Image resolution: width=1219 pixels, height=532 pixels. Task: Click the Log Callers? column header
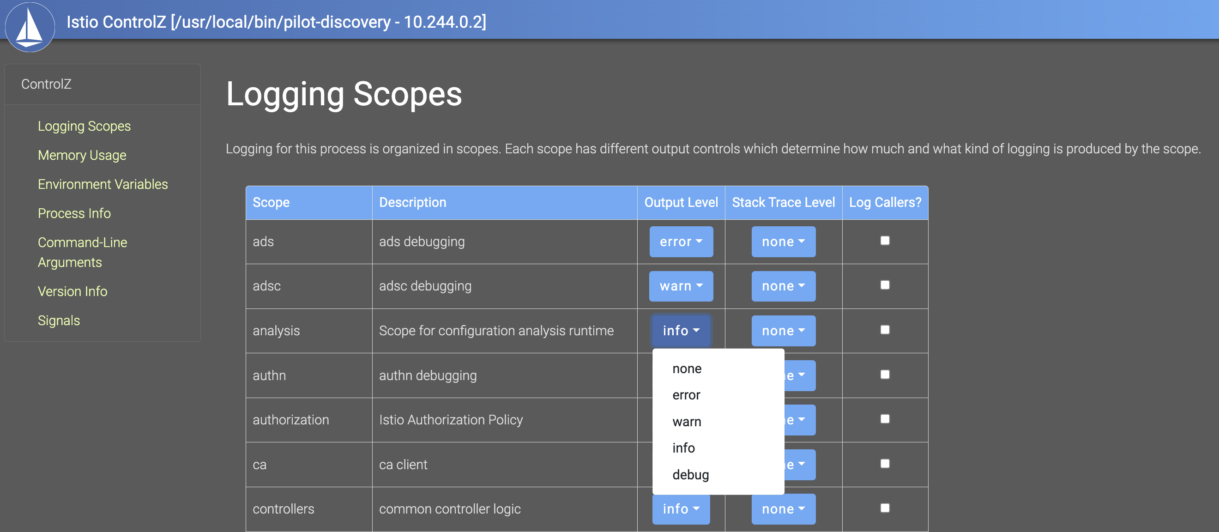coord(885,203)
